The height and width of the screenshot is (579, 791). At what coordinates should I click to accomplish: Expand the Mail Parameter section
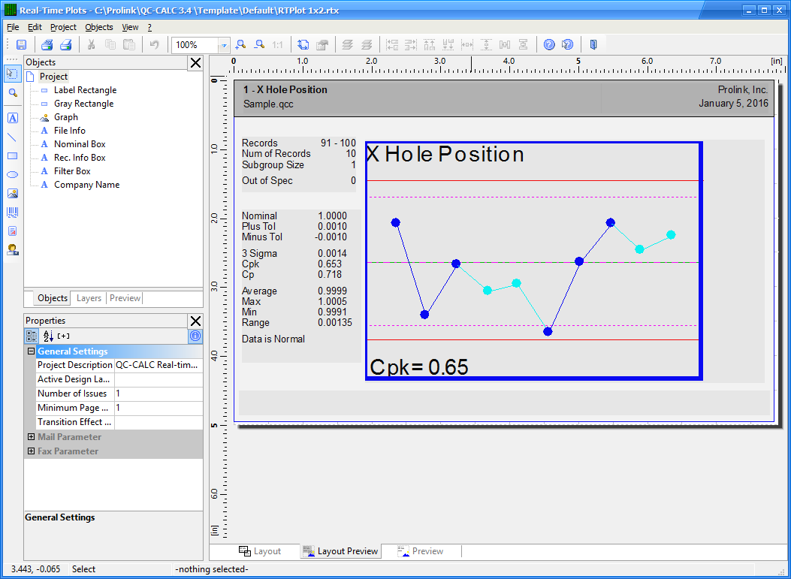click(29, 436)
